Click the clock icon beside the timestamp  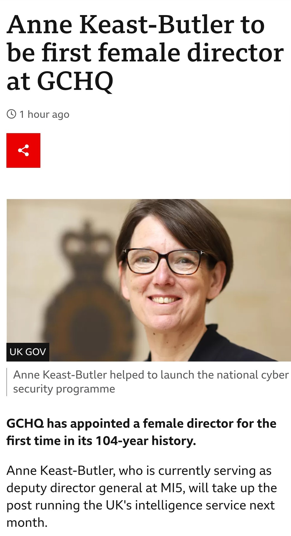pos(11,114)
